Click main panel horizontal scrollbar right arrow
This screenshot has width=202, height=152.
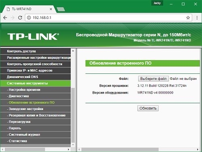point(198,150)
